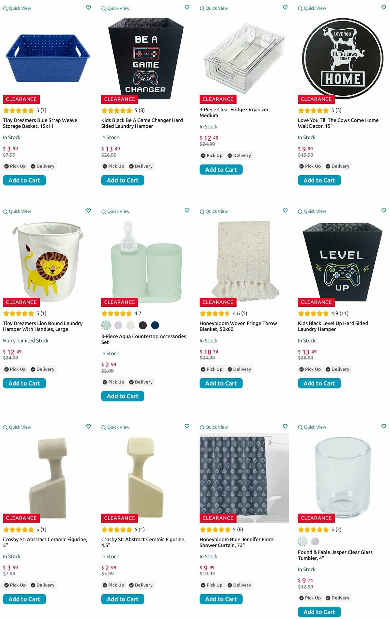Choose the navy blue Countertop Set swatch

[x=155, y=325]
